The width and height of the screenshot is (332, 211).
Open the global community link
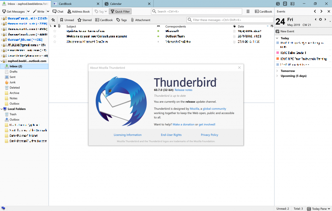214,109
